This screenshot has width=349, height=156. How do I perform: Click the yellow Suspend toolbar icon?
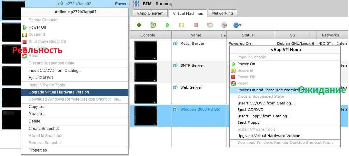click(182, 25)
